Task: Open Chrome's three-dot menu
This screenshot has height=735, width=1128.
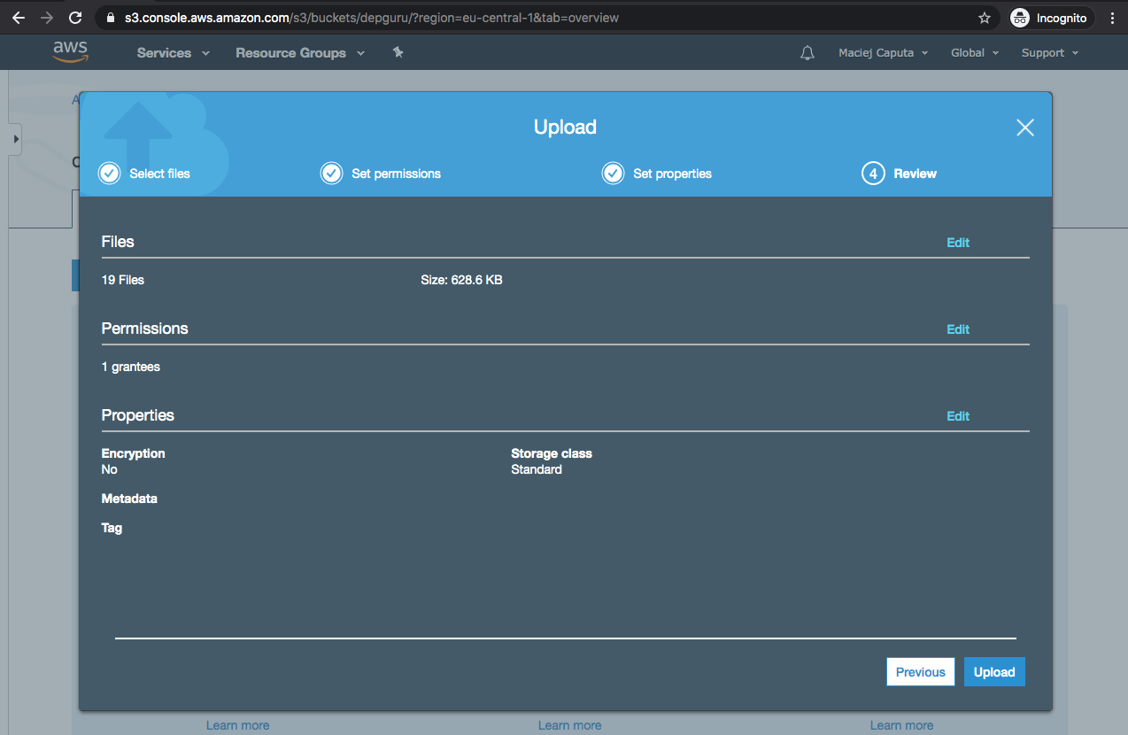Action: point(1112,18)
